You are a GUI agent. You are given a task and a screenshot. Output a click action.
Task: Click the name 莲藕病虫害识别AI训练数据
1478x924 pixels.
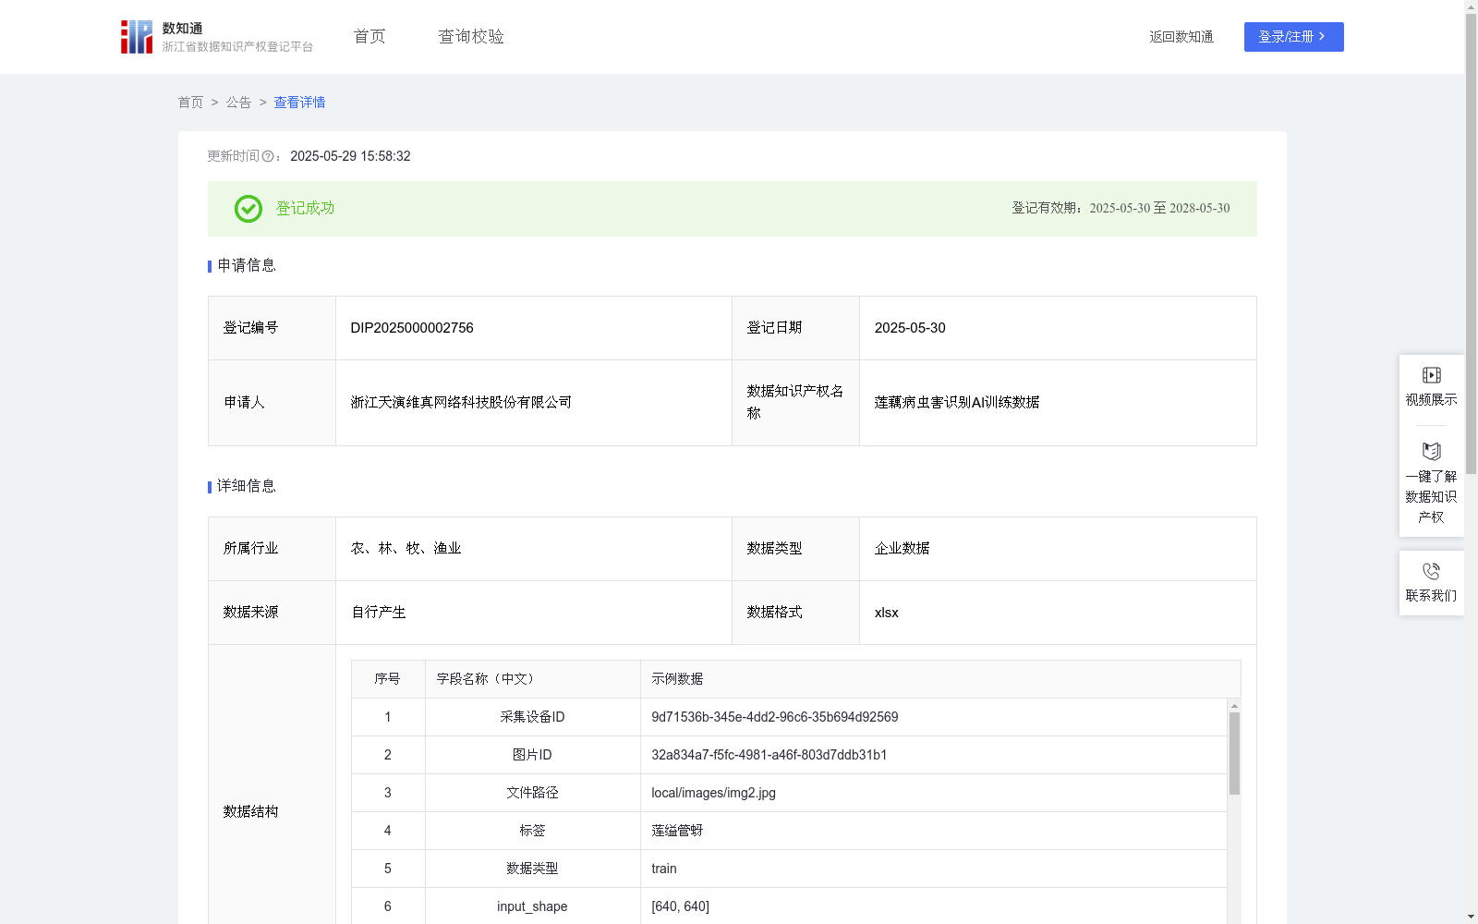point(957,403)
